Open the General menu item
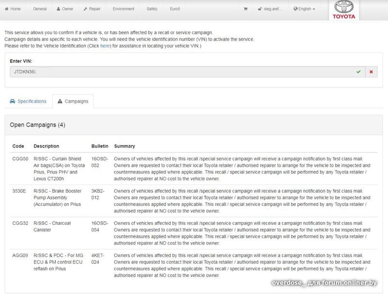The image size is (388, 294). [40, 9]
